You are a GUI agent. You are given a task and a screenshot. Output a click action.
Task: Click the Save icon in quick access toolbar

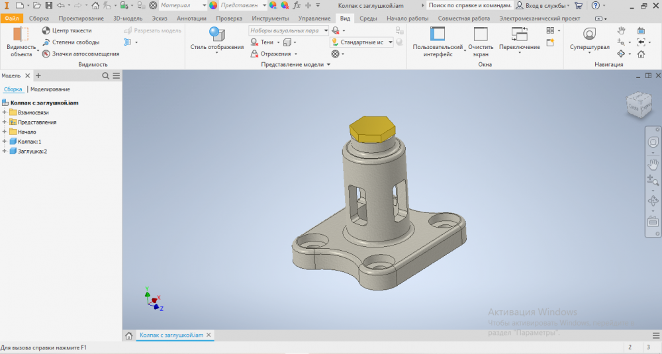coord(49,5)
